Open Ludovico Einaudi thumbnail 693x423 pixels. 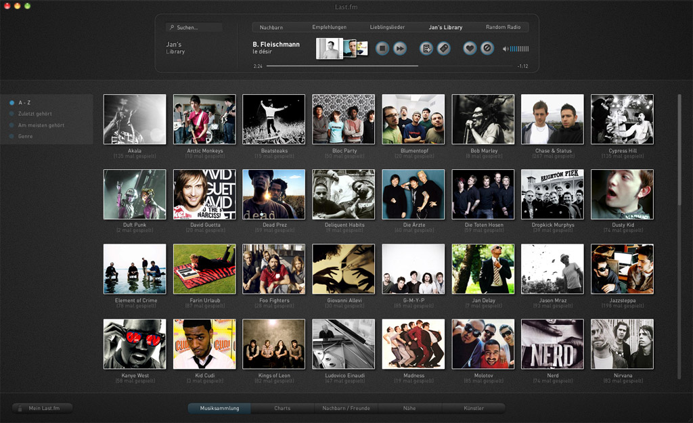(x=343, y=344)
